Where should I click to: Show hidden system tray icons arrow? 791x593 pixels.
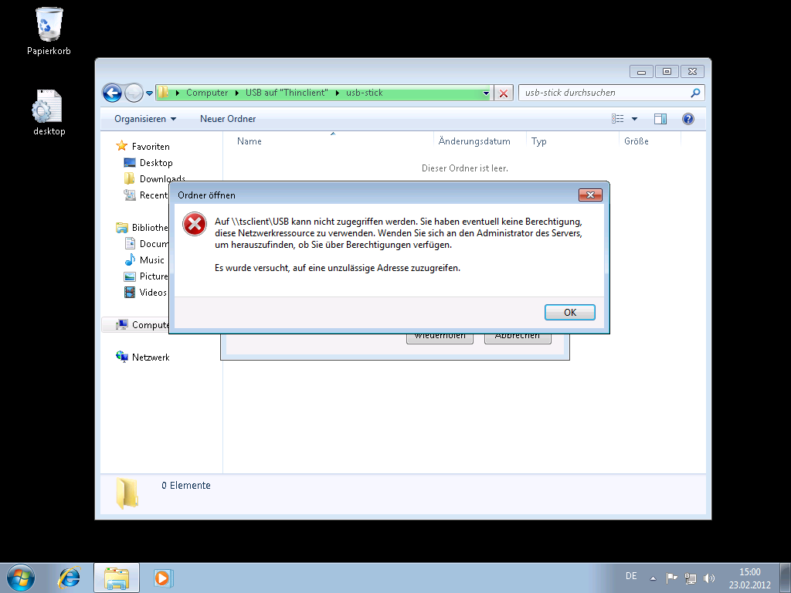653,578
